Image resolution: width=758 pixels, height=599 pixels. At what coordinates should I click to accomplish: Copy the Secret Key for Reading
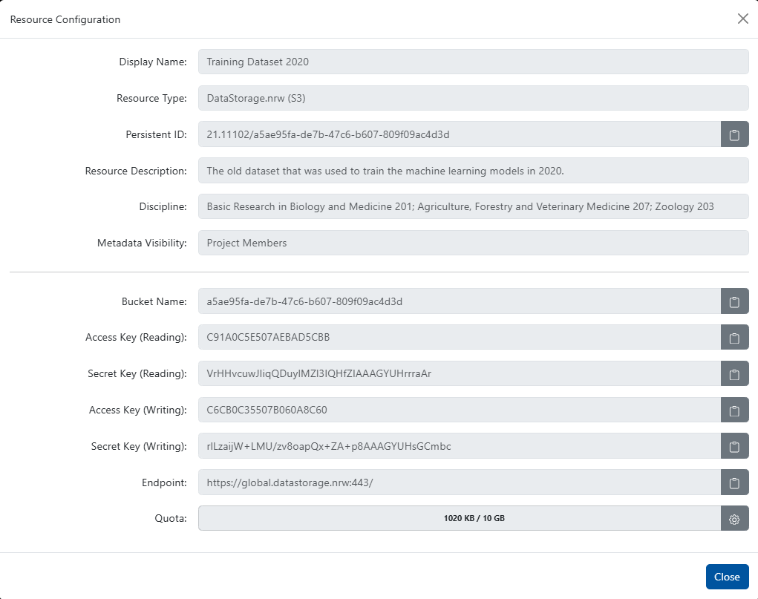coord(734,373)
